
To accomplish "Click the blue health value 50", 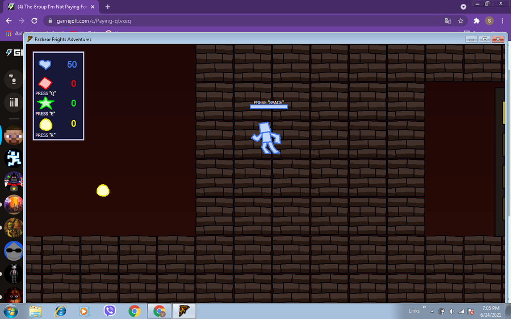I will pyautogui.click(x=72, y=65).
